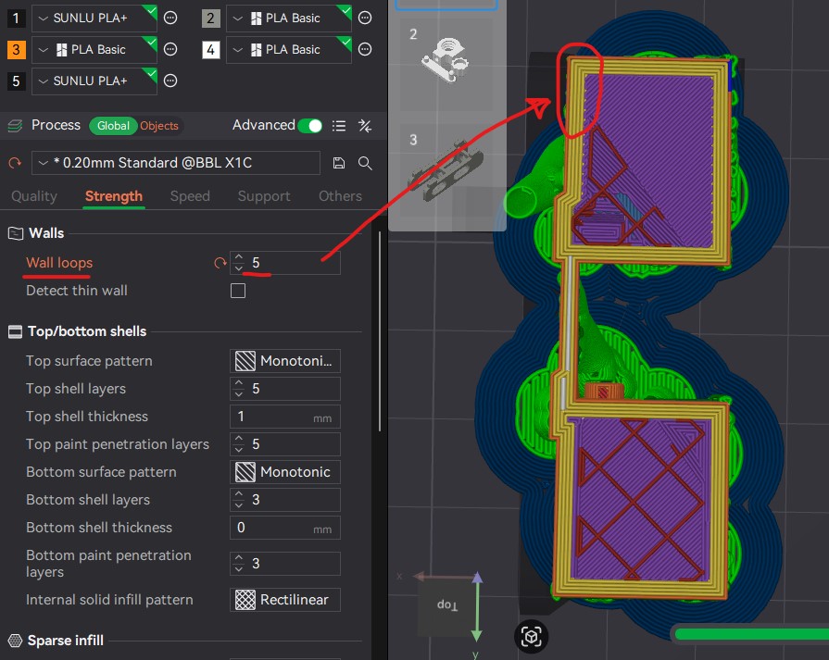Viewport: 829px width, 660px height.
Task: Click the compare presets icon
Action: [x=365, y=126]
